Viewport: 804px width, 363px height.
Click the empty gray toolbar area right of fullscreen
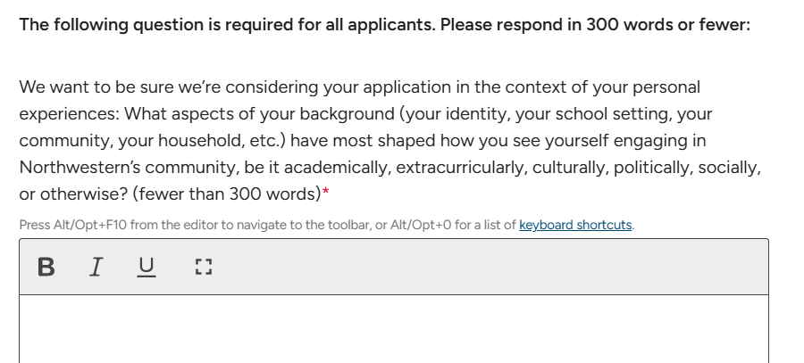[492, 267]
